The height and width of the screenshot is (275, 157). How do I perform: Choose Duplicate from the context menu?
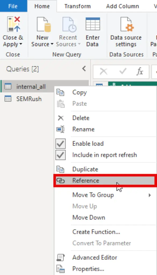point(85,169)
